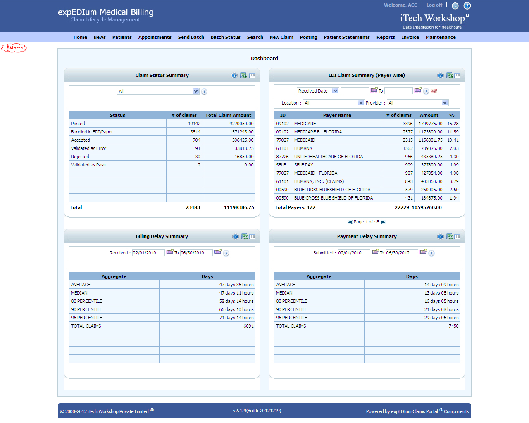Viewport: 529px width, 423px height.
Task: Go to the previous page of payers
Action: pyautogui.click(x=350, y=222)
